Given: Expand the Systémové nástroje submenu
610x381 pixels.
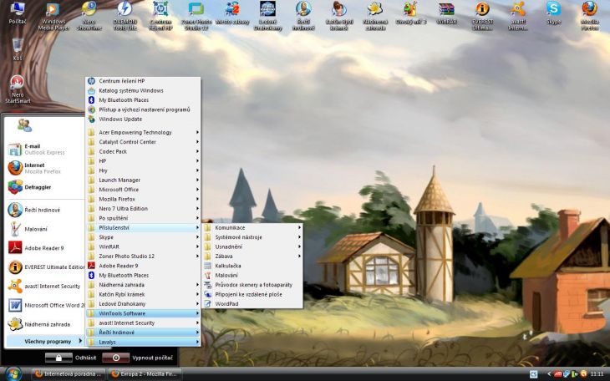Looking at the screenshot, I should click(x=252, y=237).
